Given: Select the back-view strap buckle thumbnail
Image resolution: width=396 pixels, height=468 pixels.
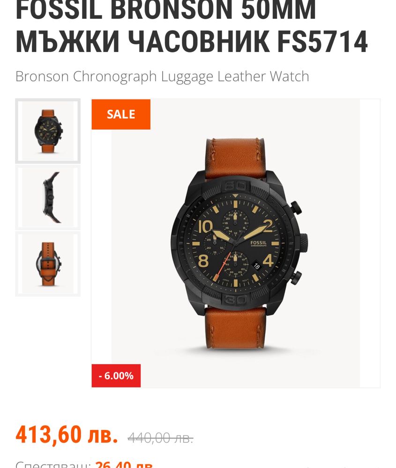Looking at the screenshot, I should (x=48, y=264).
